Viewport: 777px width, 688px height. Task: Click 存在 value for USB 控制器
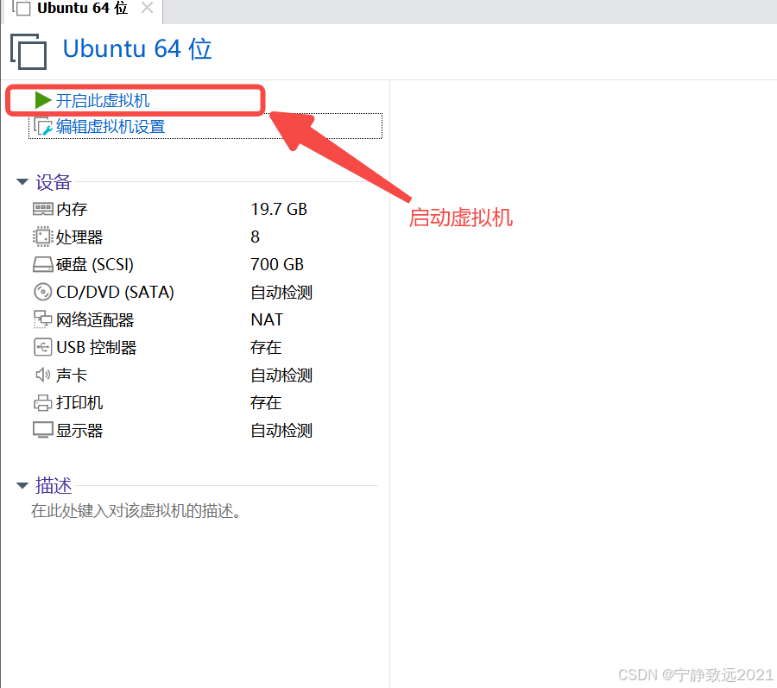click(x=266, y=347)
